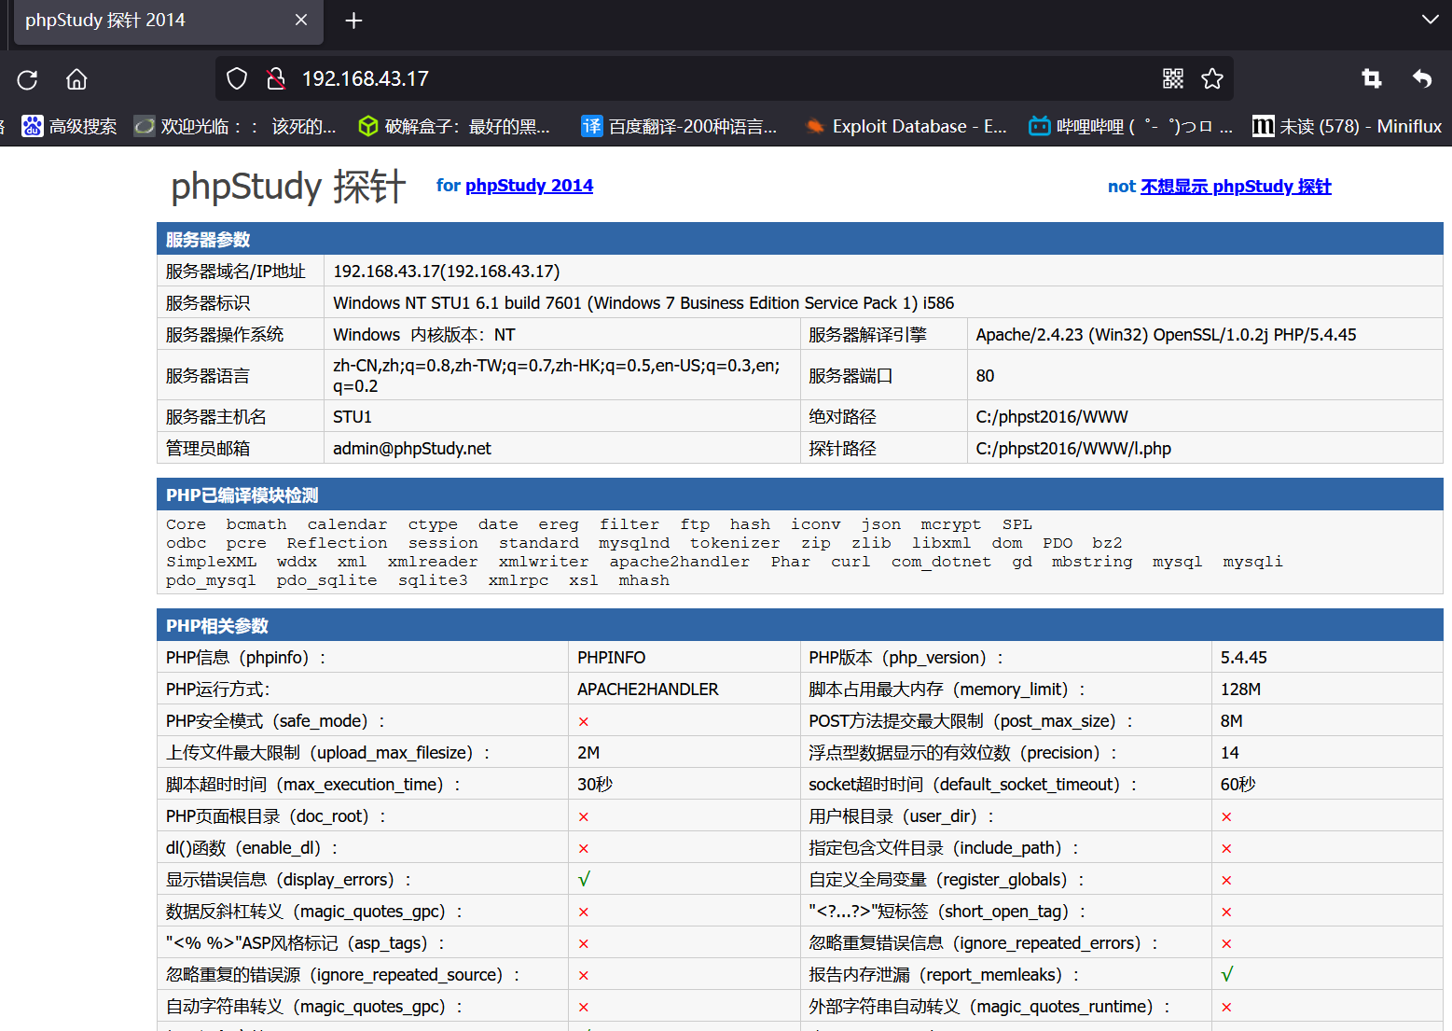1452x1031 pixels.
Task: Open the 破解盒子 bookmark
Action: pyautogui.click(x=454, y=126)
